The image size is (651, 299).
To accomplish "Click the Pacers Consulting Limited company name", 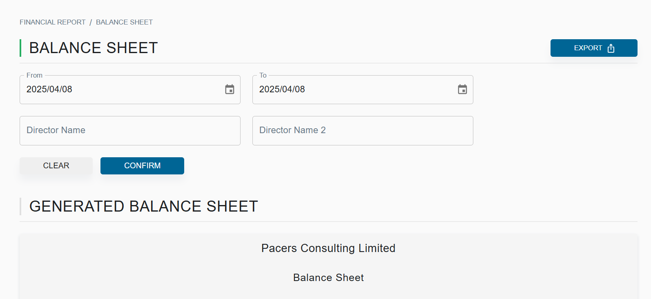I will pos(328,248).
